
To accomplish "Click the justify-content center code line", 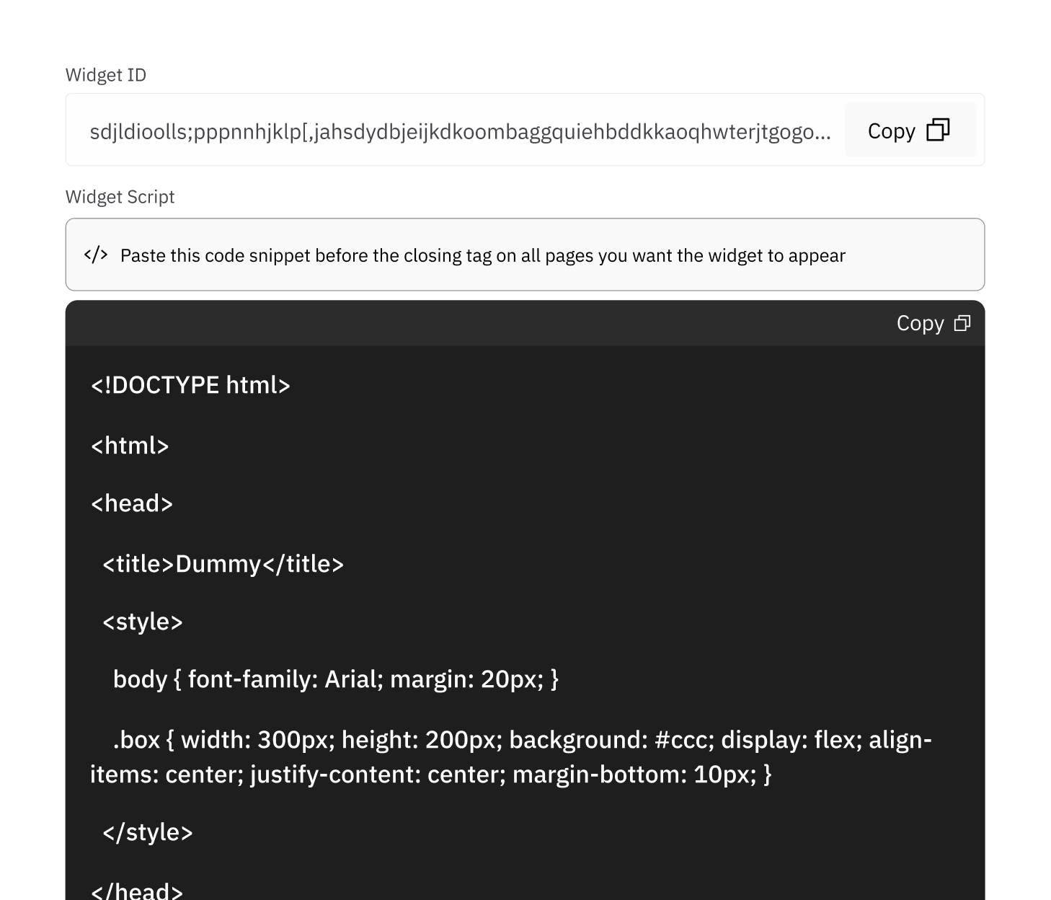I will coord(431,775).
